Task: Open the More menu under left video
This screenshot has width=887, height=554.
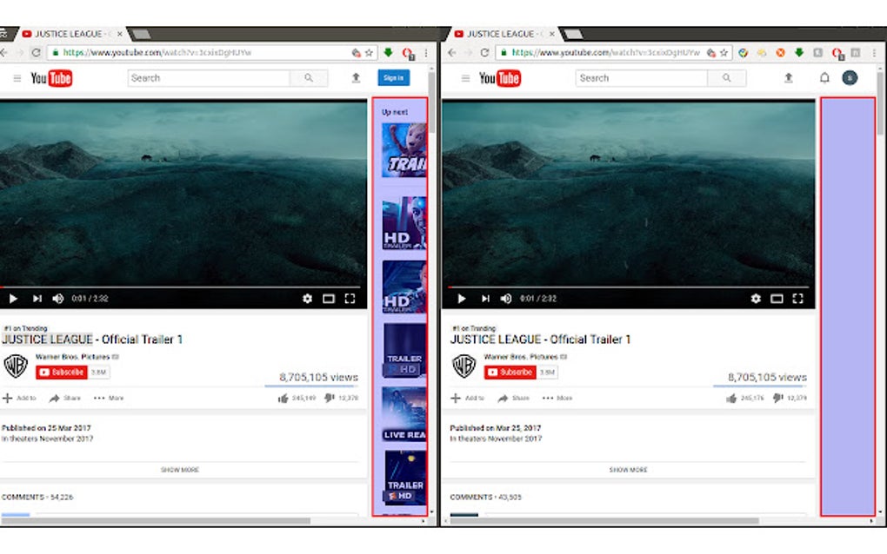Action: point(109,399)
